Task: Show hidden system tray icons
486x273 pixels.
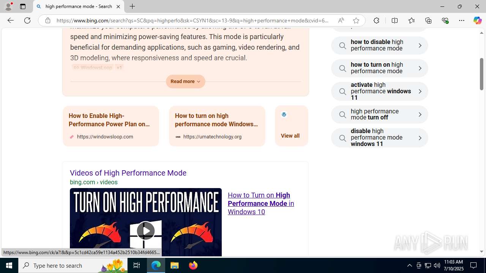Action: pos(409,265)
